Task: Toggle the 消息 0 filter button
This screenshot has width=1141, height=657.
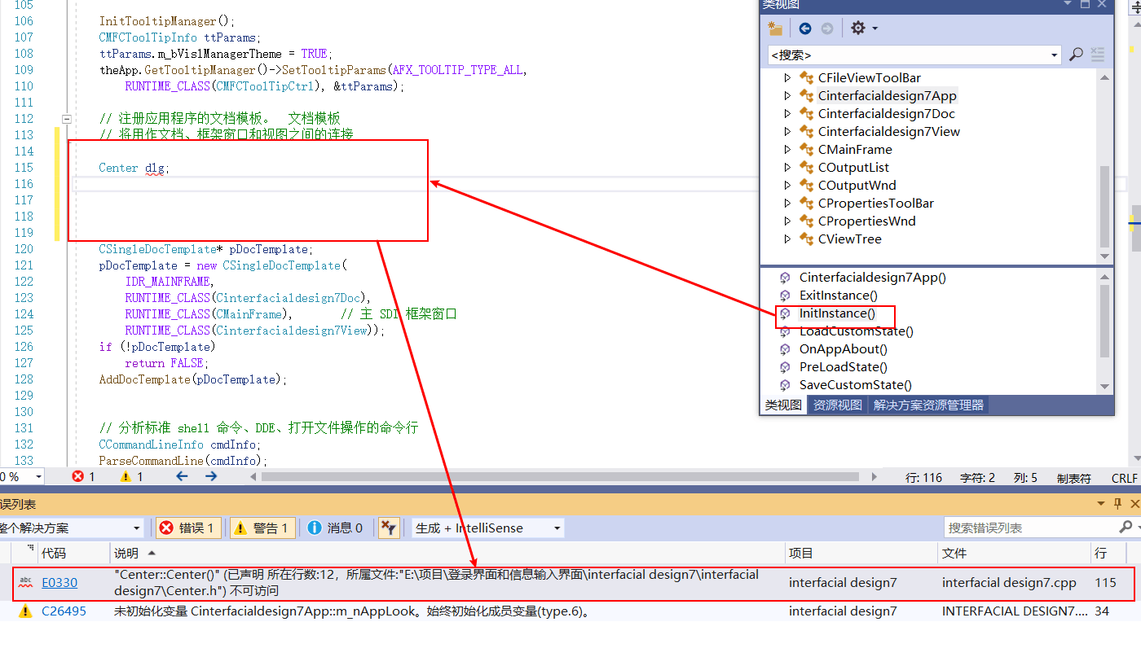Action: tap(335, 528)
